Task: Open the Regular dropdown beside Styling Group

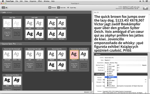Action: click(144, 65)
